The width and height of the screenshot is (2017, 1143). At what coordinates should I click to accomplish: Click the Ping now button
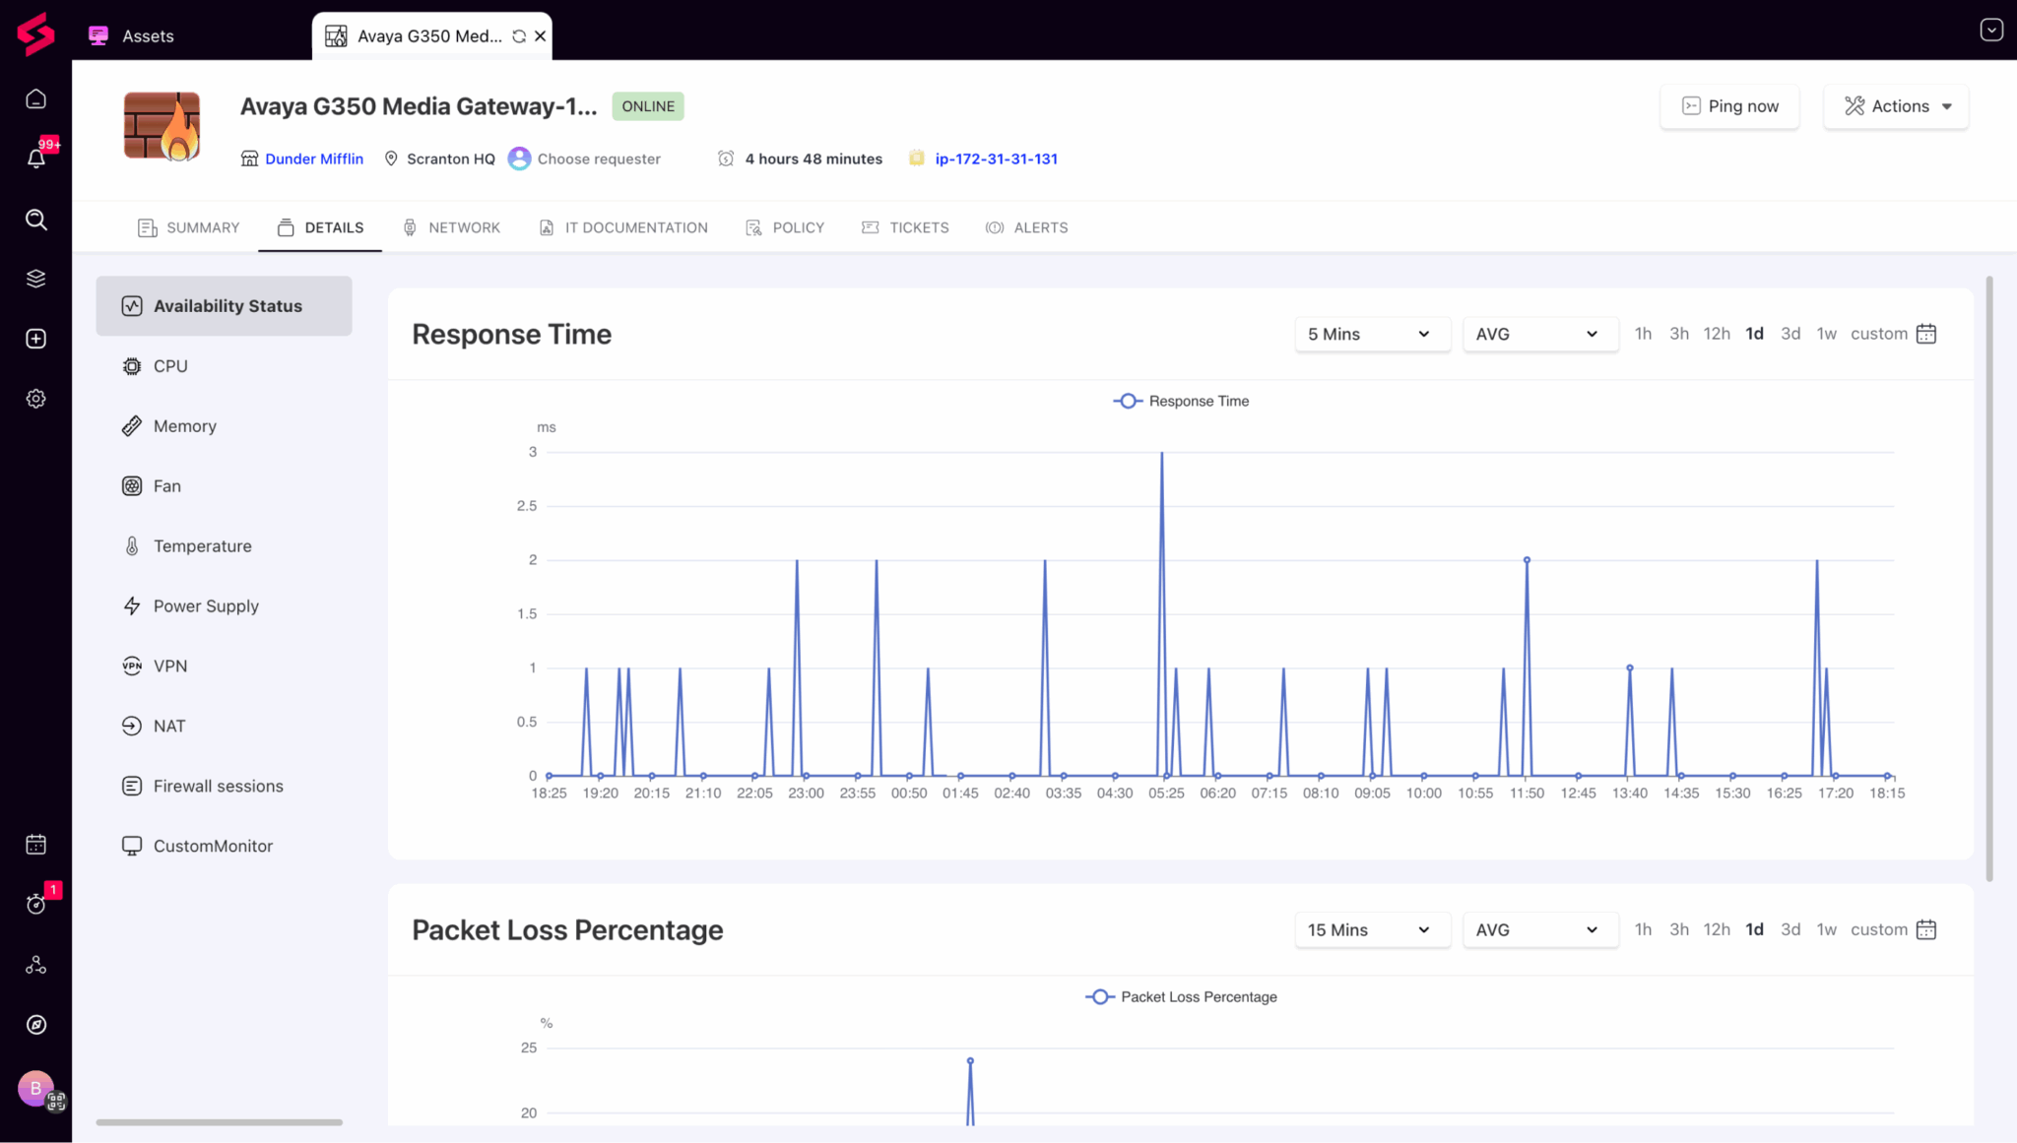tap(1729, 106)
